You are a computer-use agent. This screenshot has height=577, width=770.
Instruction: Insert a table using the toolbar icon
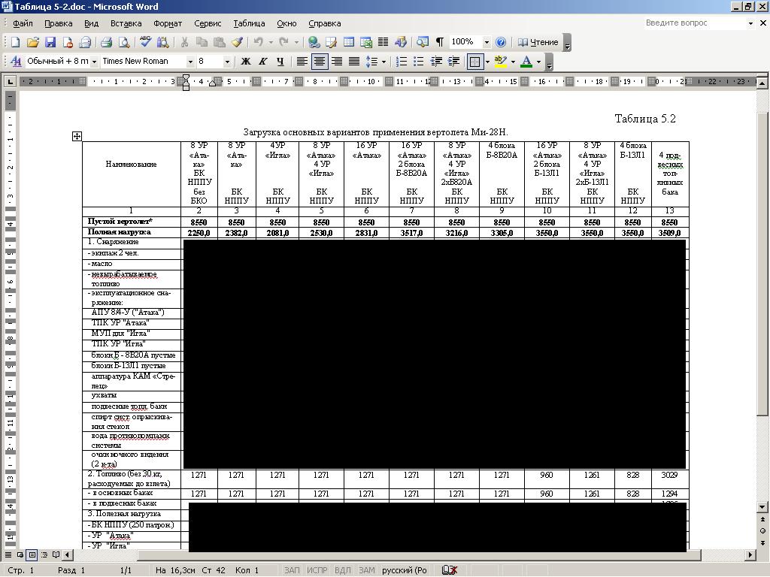pos(349,42)
